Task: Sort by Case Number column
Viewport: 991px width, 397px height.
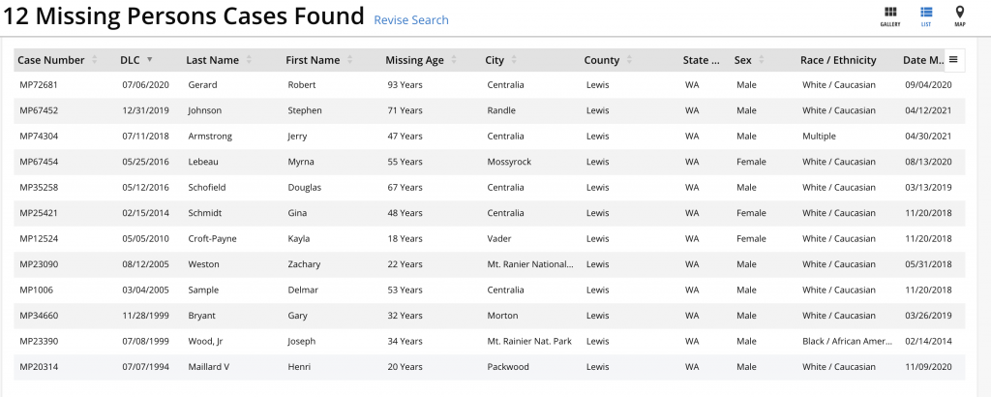Action: point(50,60)
